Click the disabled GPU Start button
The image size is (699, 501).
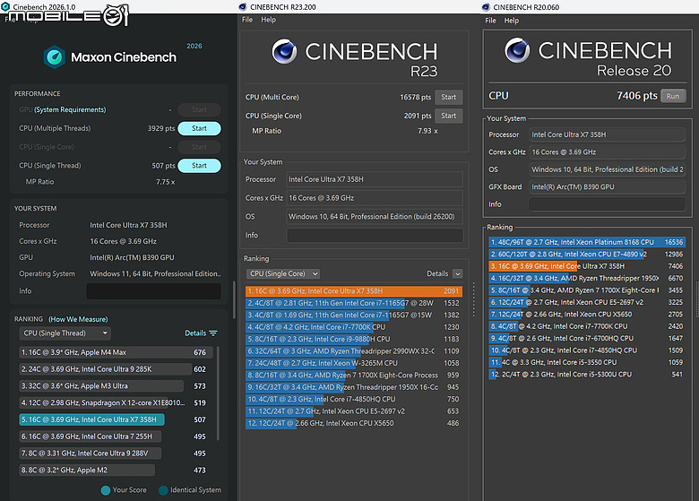[199, 109]
